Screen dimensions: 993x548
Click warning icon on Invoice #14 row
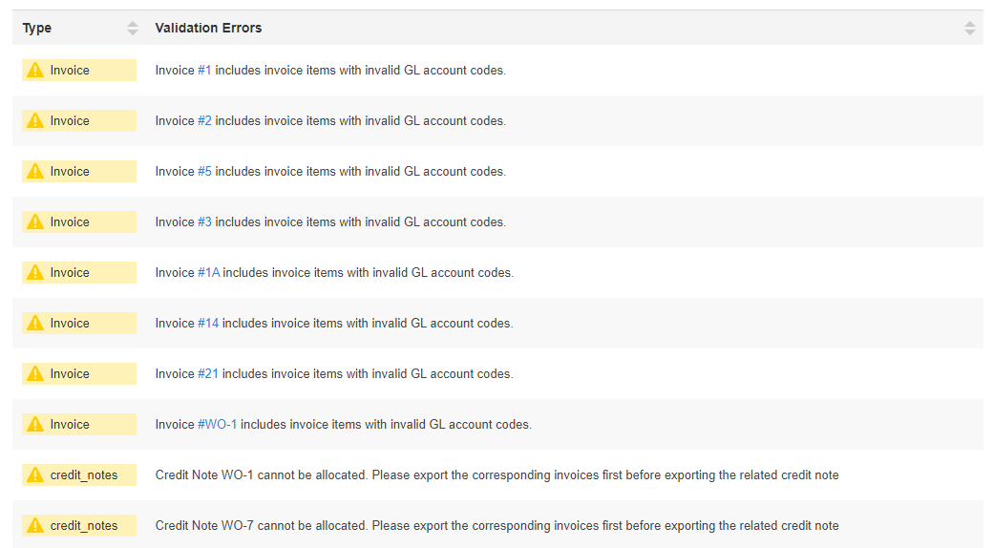(x=35, y=323)
